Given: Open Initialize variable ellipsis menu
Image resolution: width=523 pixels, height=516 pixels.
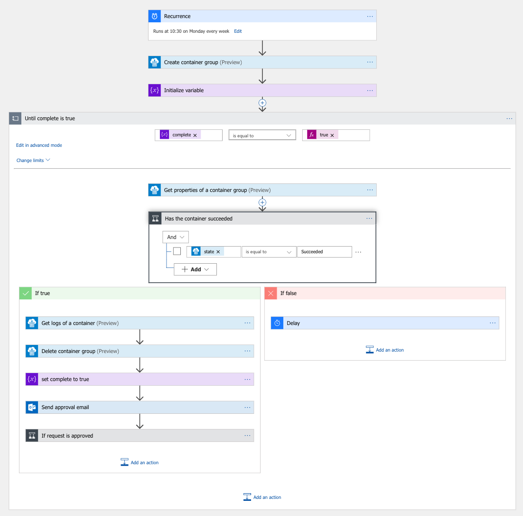Looking at the screenshot, I should tap(370, 90).
